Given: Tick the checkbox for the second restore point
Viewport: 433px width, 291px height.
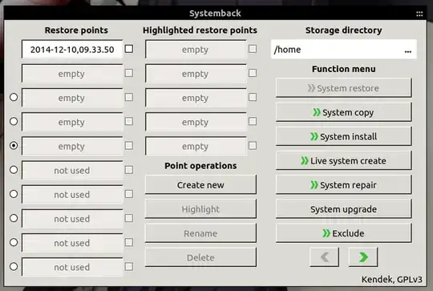Looking at the screenshot, I should coord(129,73).
